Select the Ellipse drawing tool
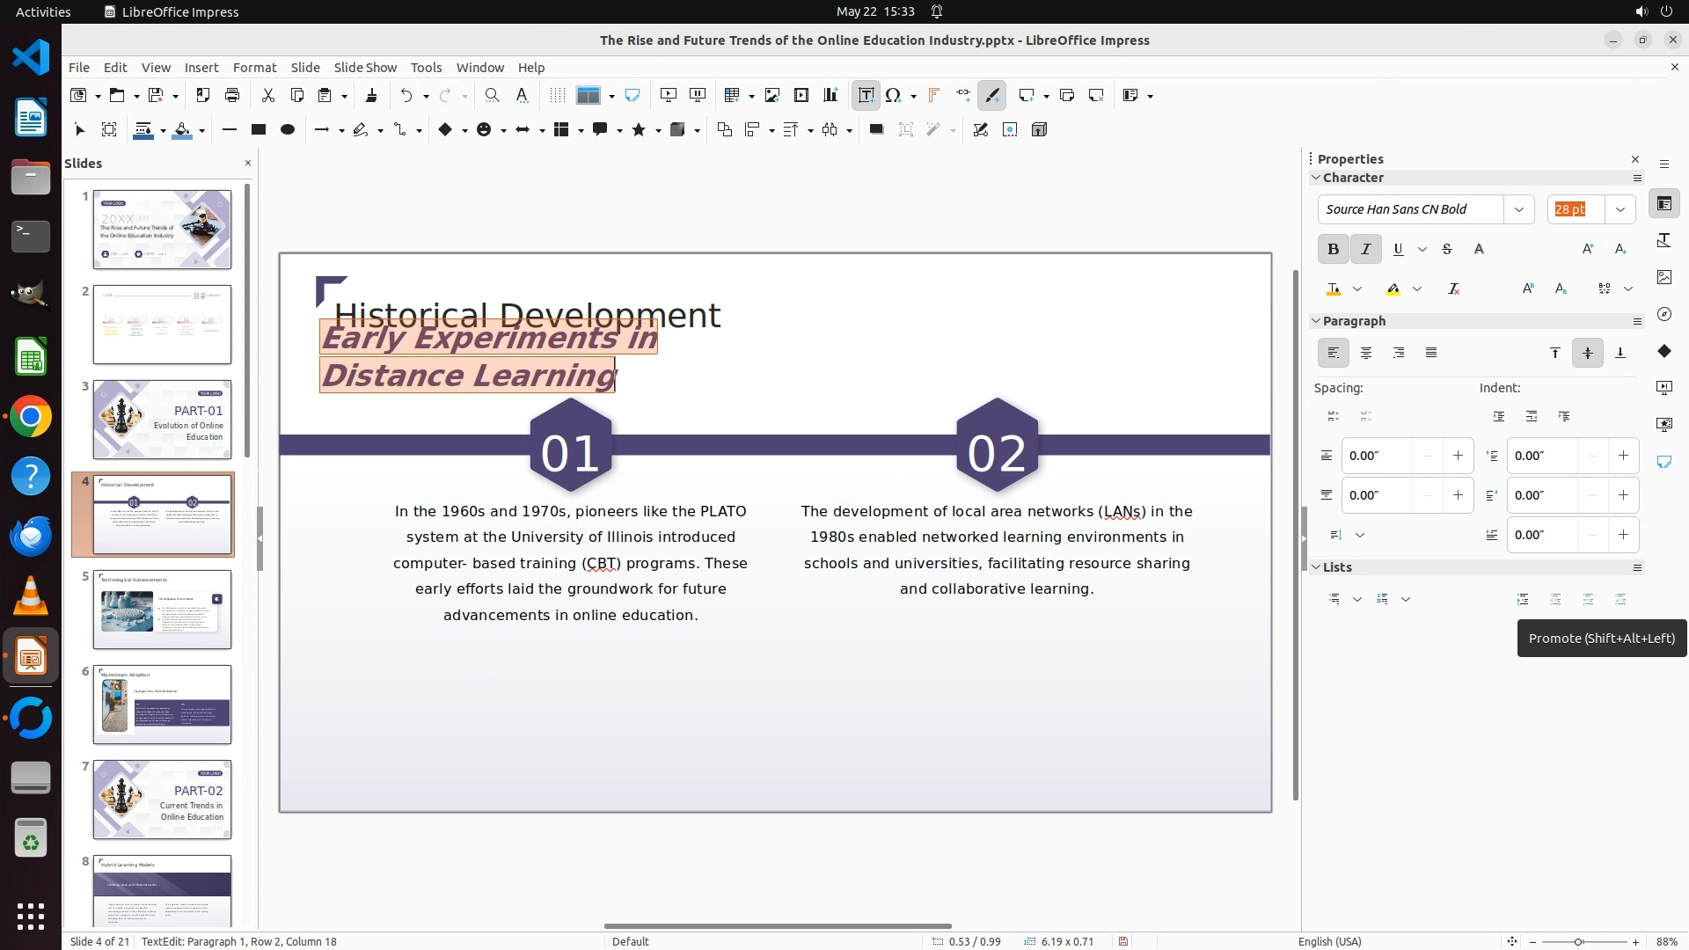 point(287,129)
